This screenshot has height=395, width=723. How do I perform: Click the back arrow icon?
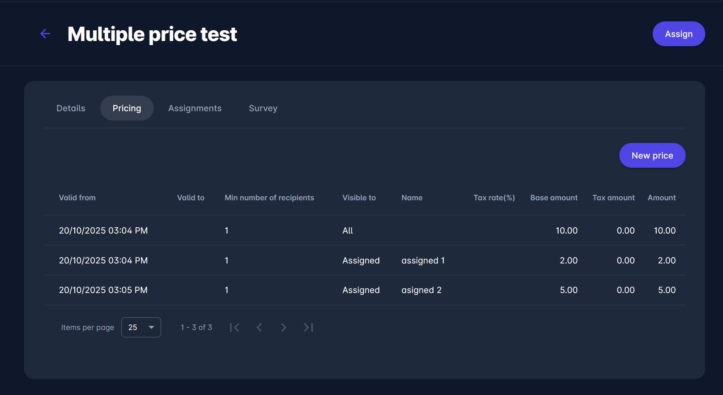pyautogui.click(x=45, y=34)
